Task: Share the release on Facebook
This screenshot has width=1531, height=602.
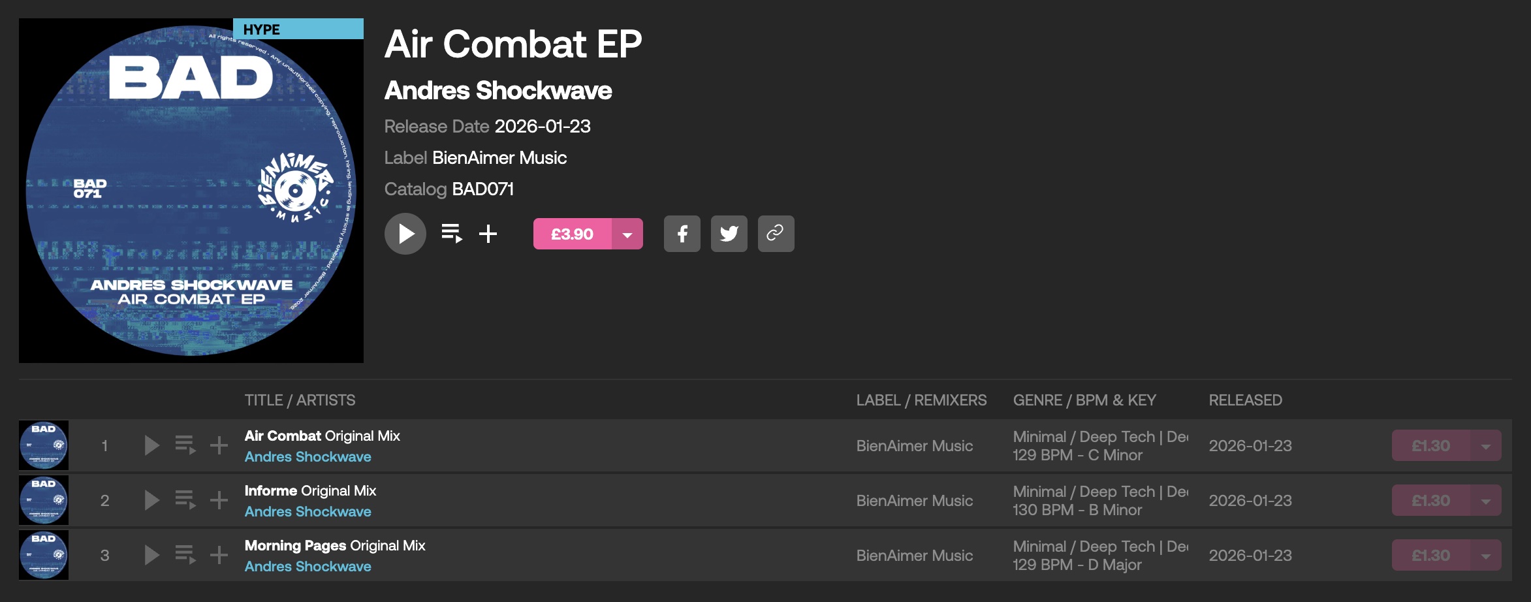Action: click(682, 234)
